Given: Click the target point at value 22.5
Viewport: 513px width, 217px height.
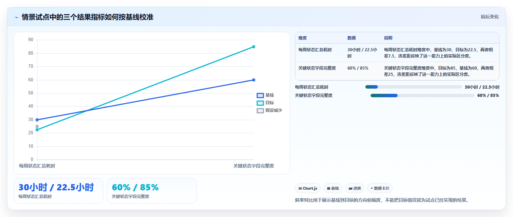Looking at the screenshot, I should (37, 130).
